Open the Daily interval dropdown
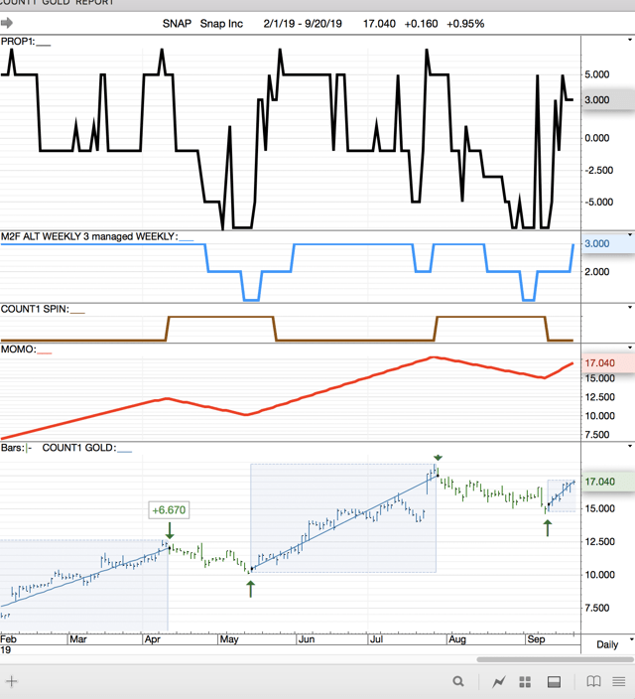The height and width of the screenshot is (699, 635). tap(631, 640)
